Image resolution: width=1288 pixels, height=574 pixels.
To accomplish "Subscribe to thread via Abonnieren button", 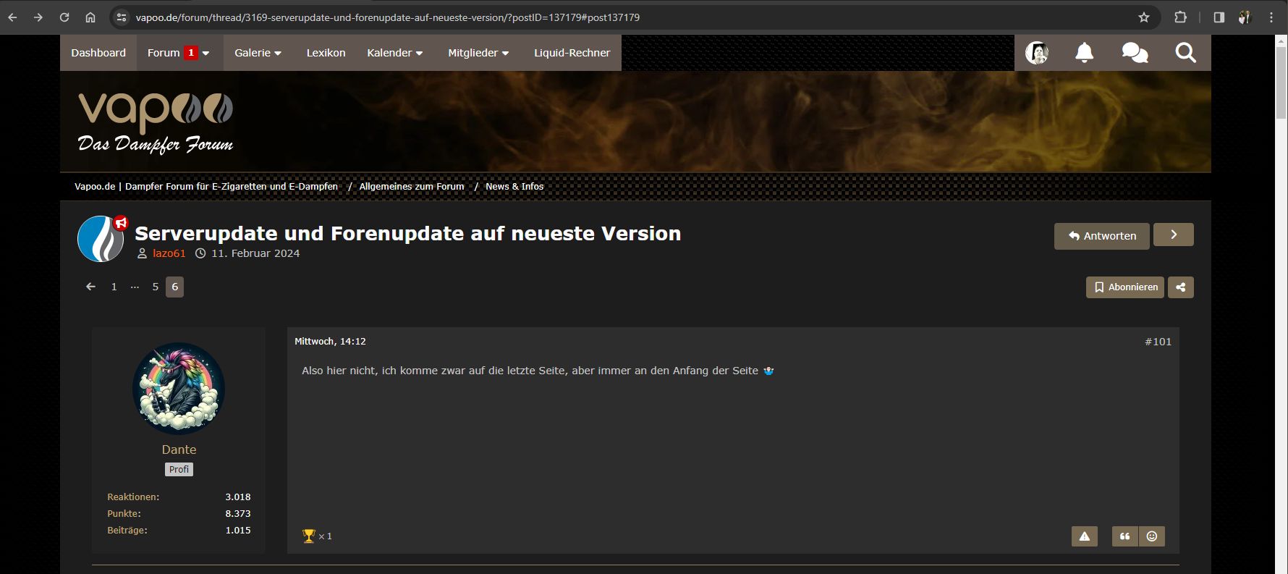I will coord(1124,287).
